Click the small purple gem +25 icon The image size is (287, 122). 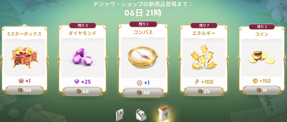[77, 82]
